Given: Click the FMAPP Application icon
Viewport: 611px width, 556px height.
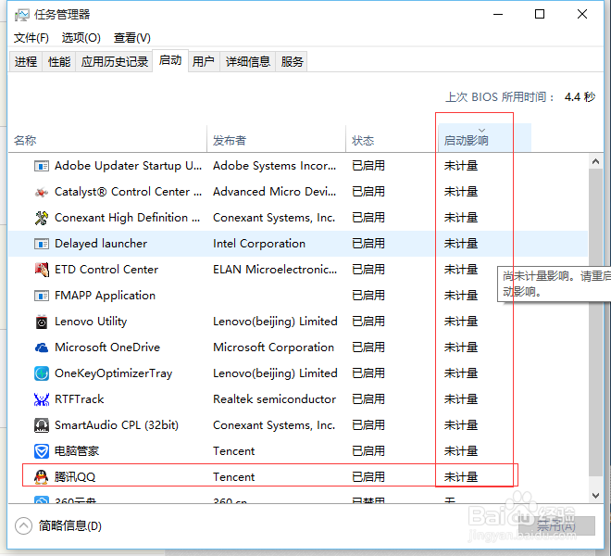Looking at the screenshot, I should [42, 296].
